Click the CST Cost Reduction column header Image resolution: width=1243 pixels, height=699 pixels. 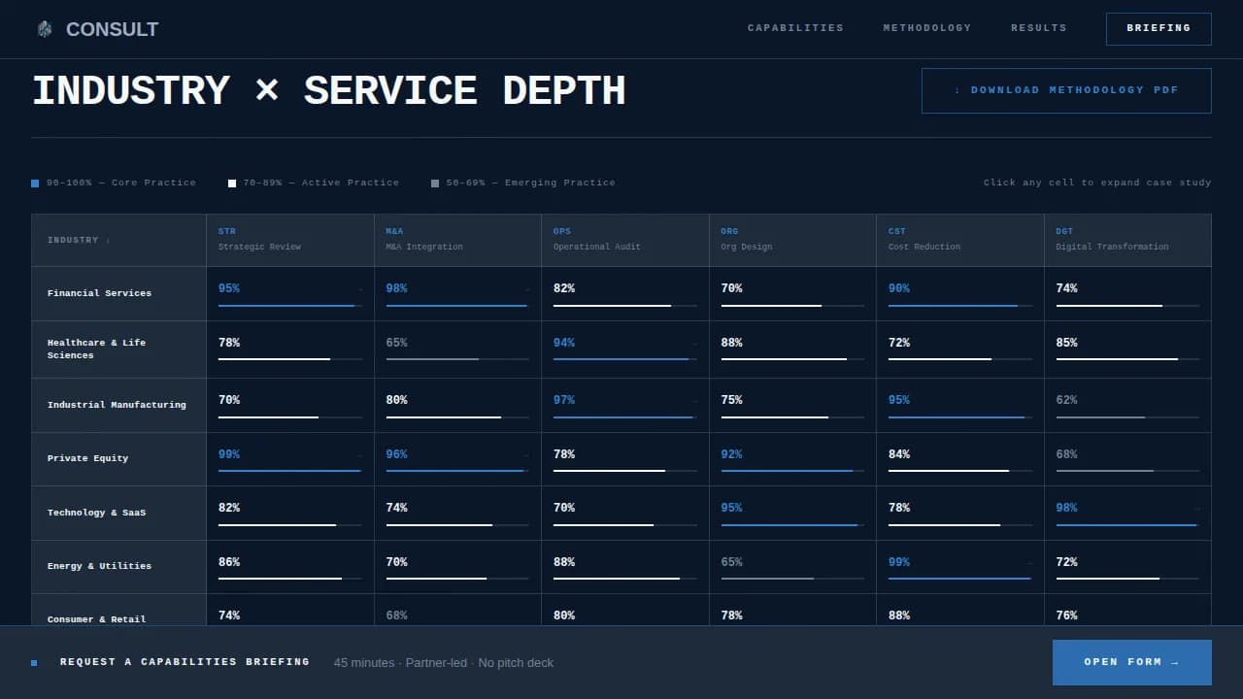(x=960, y=240)
